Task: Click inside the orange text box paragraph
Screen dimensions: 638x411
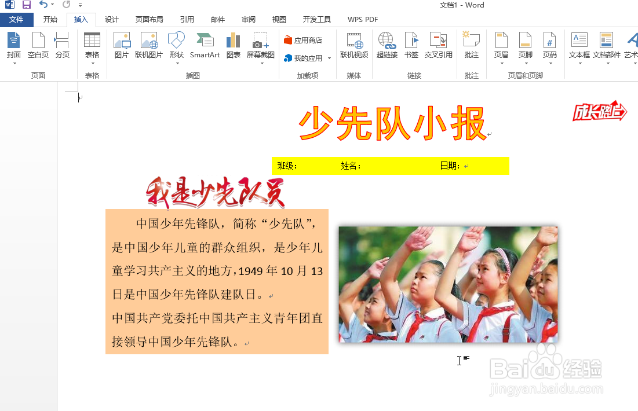Action: point(217,282)
